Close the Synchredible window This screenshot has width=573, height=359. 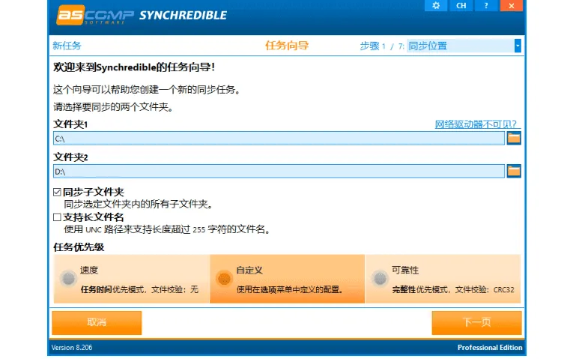point(512,5)
